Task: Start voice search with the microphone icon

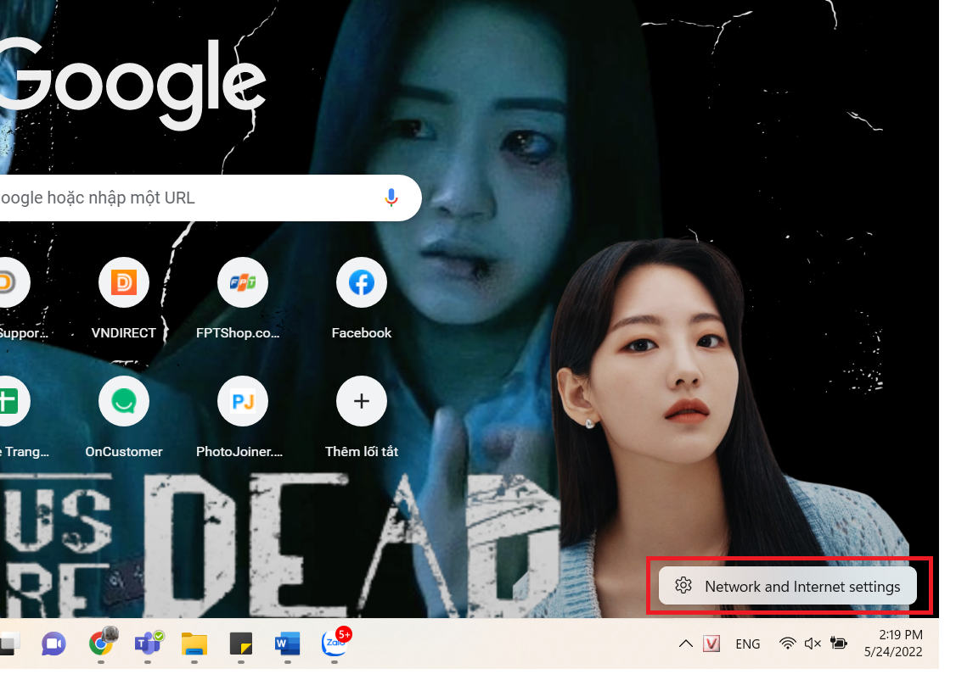Action: tap(391, 198)
